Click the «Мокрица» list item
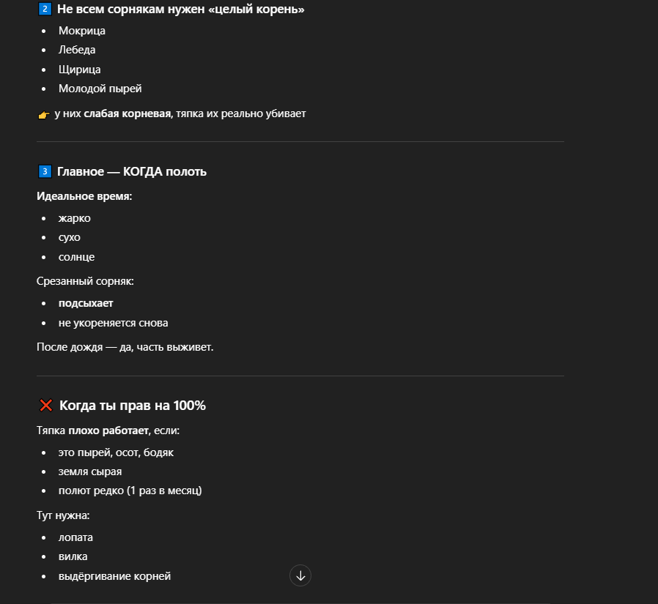 (x=82, y=31)
